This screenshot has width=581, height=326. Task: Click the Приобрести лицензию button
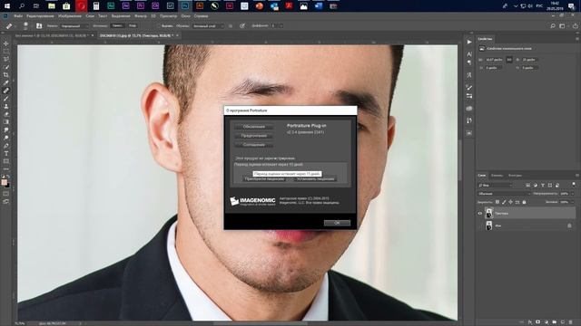(x=264, y=179)
